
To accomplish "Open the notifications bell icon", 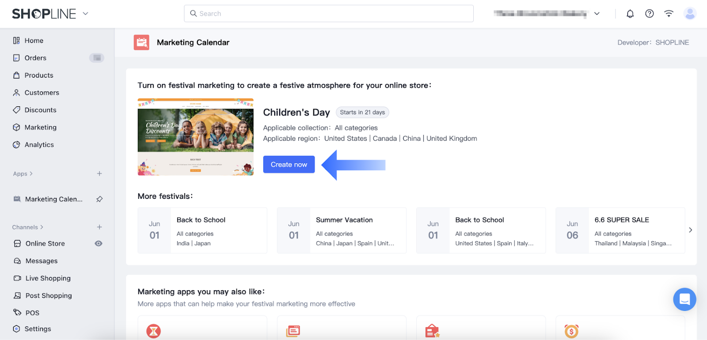I will point(630,14).
